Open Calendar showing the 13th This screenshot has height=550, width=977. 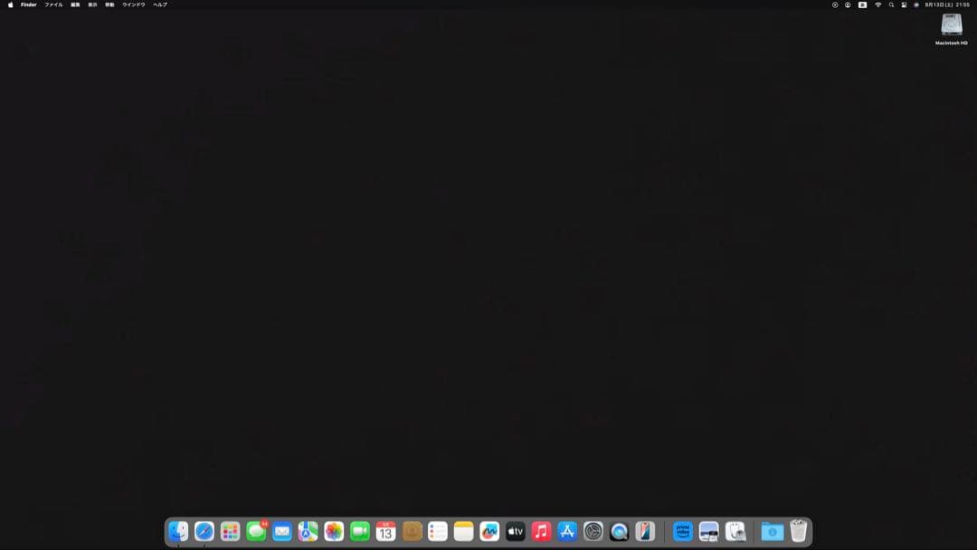[385, 531]
